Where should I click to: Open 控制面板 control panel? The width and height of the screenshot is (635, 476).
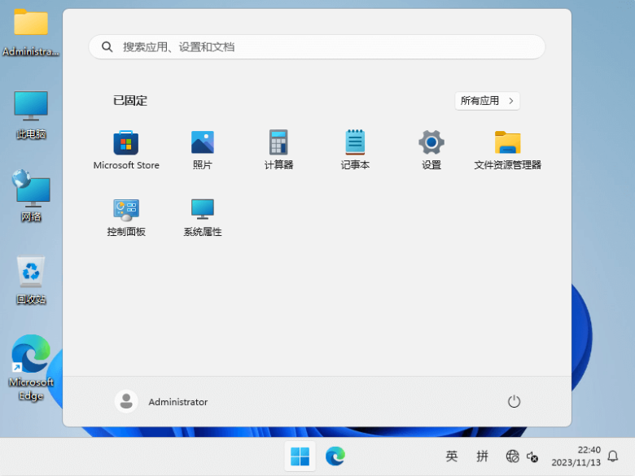tap(126, 217)
